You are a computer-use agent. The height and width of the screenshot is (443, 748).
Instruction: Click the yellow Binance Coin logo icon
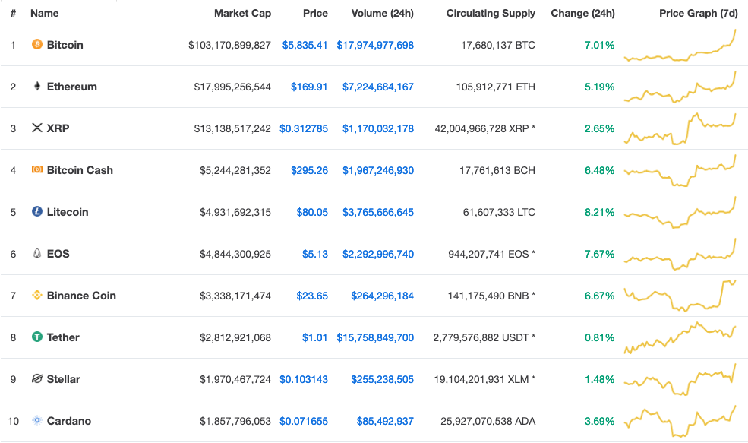36,295
